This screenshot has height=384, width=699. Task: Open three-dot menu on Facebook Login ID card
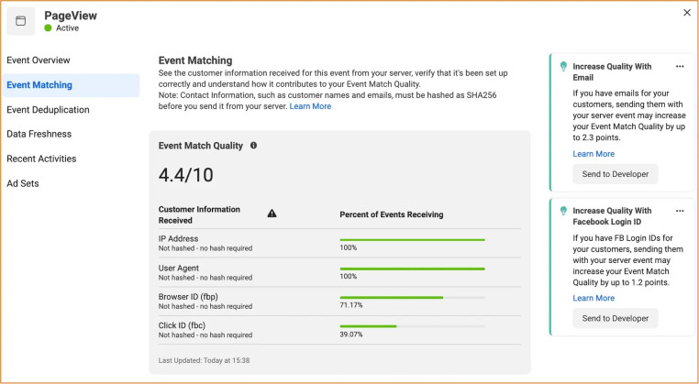click(x=679, y=211)
